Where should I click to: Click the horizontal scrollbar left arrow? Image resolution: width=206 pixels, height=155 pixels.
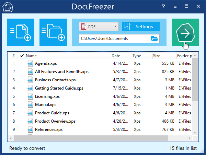pos(11,138)
